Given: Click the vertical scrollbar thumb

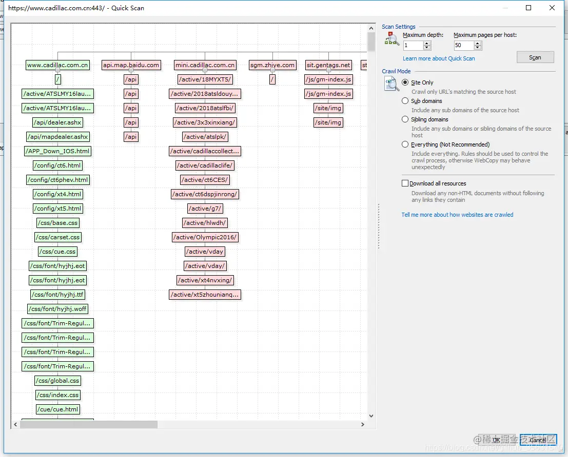Looking at the screenshot, I should [371, 42].
